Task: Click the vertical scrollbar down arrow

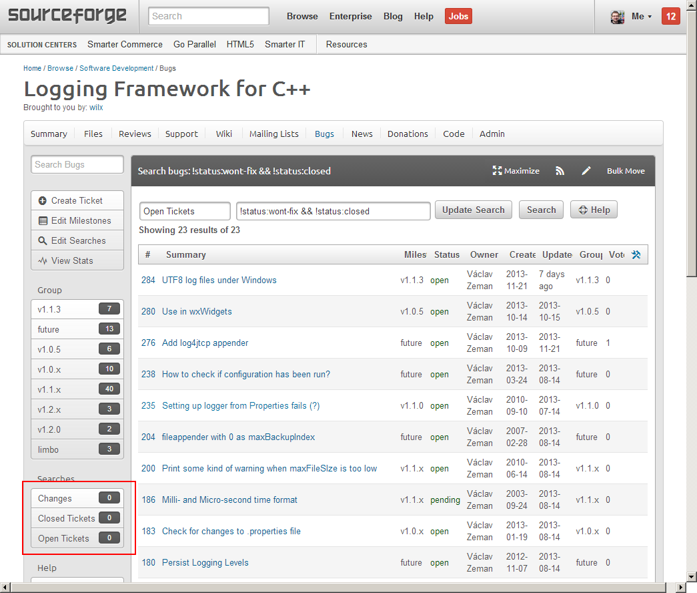Action: click(x=692, y=576)
